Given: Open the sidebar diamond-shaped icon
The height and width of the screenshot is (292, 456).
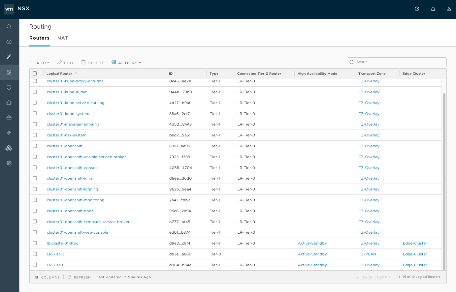Looking at the screenshot, I should (9, 132).
